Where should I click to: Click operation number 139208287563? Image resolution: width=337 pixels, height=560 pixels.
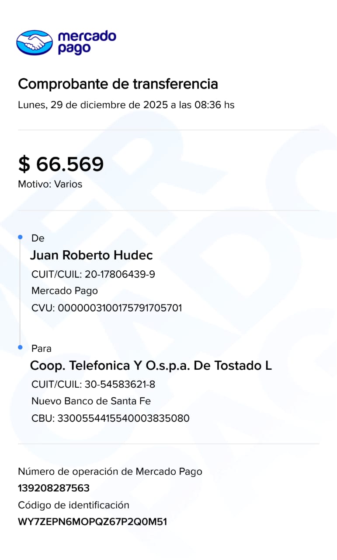pos(53,488)
